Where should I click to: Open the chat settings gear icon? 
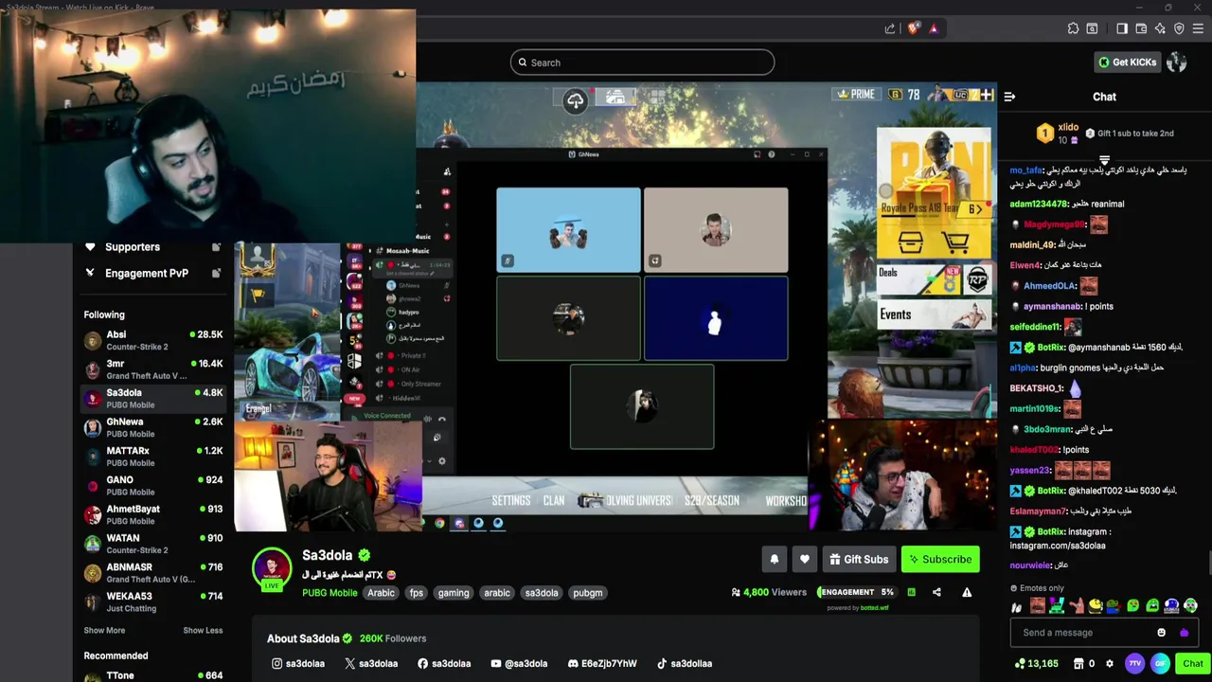click(x=1110, y=664)
